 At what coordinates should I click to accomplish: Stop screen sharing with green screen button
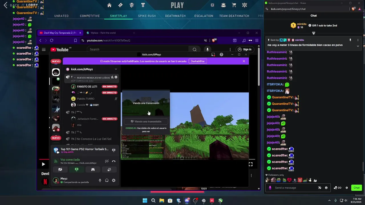pyautogui.click(x=76, y=169)
